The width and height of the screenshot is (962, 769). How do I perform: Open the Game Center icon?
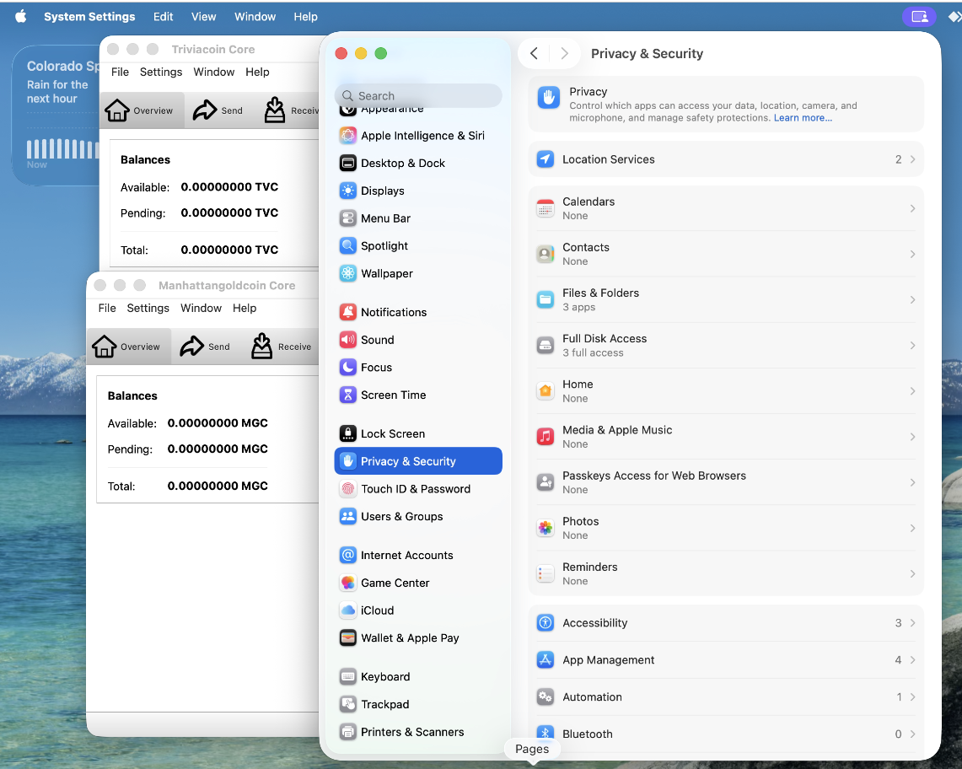pos(348,583)
